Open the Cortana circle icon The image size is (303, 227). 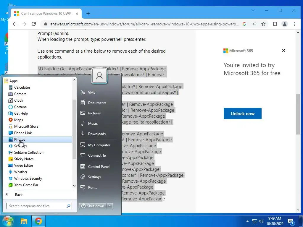(x=11, y=107)
